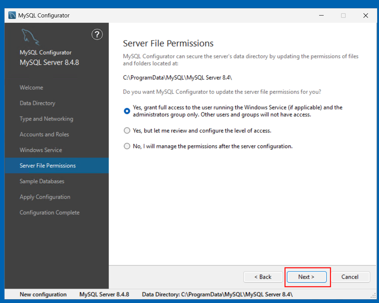Click the 'Do you want MySQL Configurator to update' question

click(222, 92)
